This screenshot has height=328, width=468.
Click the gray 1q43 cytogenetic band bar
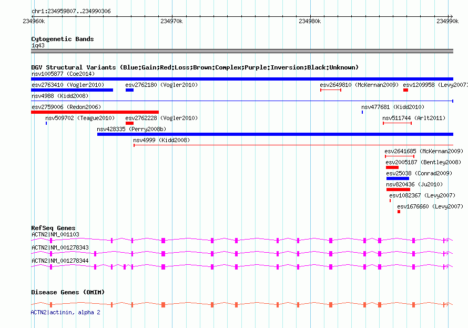coord(242,51)
